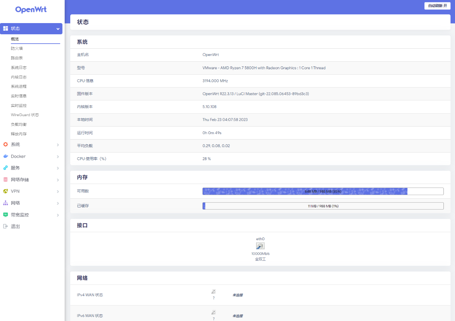Click the 系统 sidebar menu label
Image resolution: width=455 pixels, height=321 pixels.
pos(15,144)
